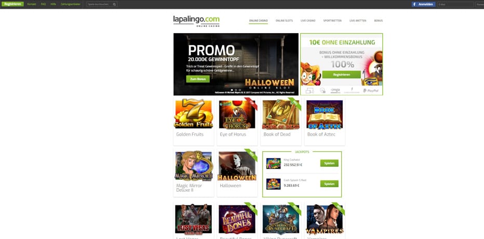
Task: Click the search magnifier icon
Action: click(x=114, y=4)
